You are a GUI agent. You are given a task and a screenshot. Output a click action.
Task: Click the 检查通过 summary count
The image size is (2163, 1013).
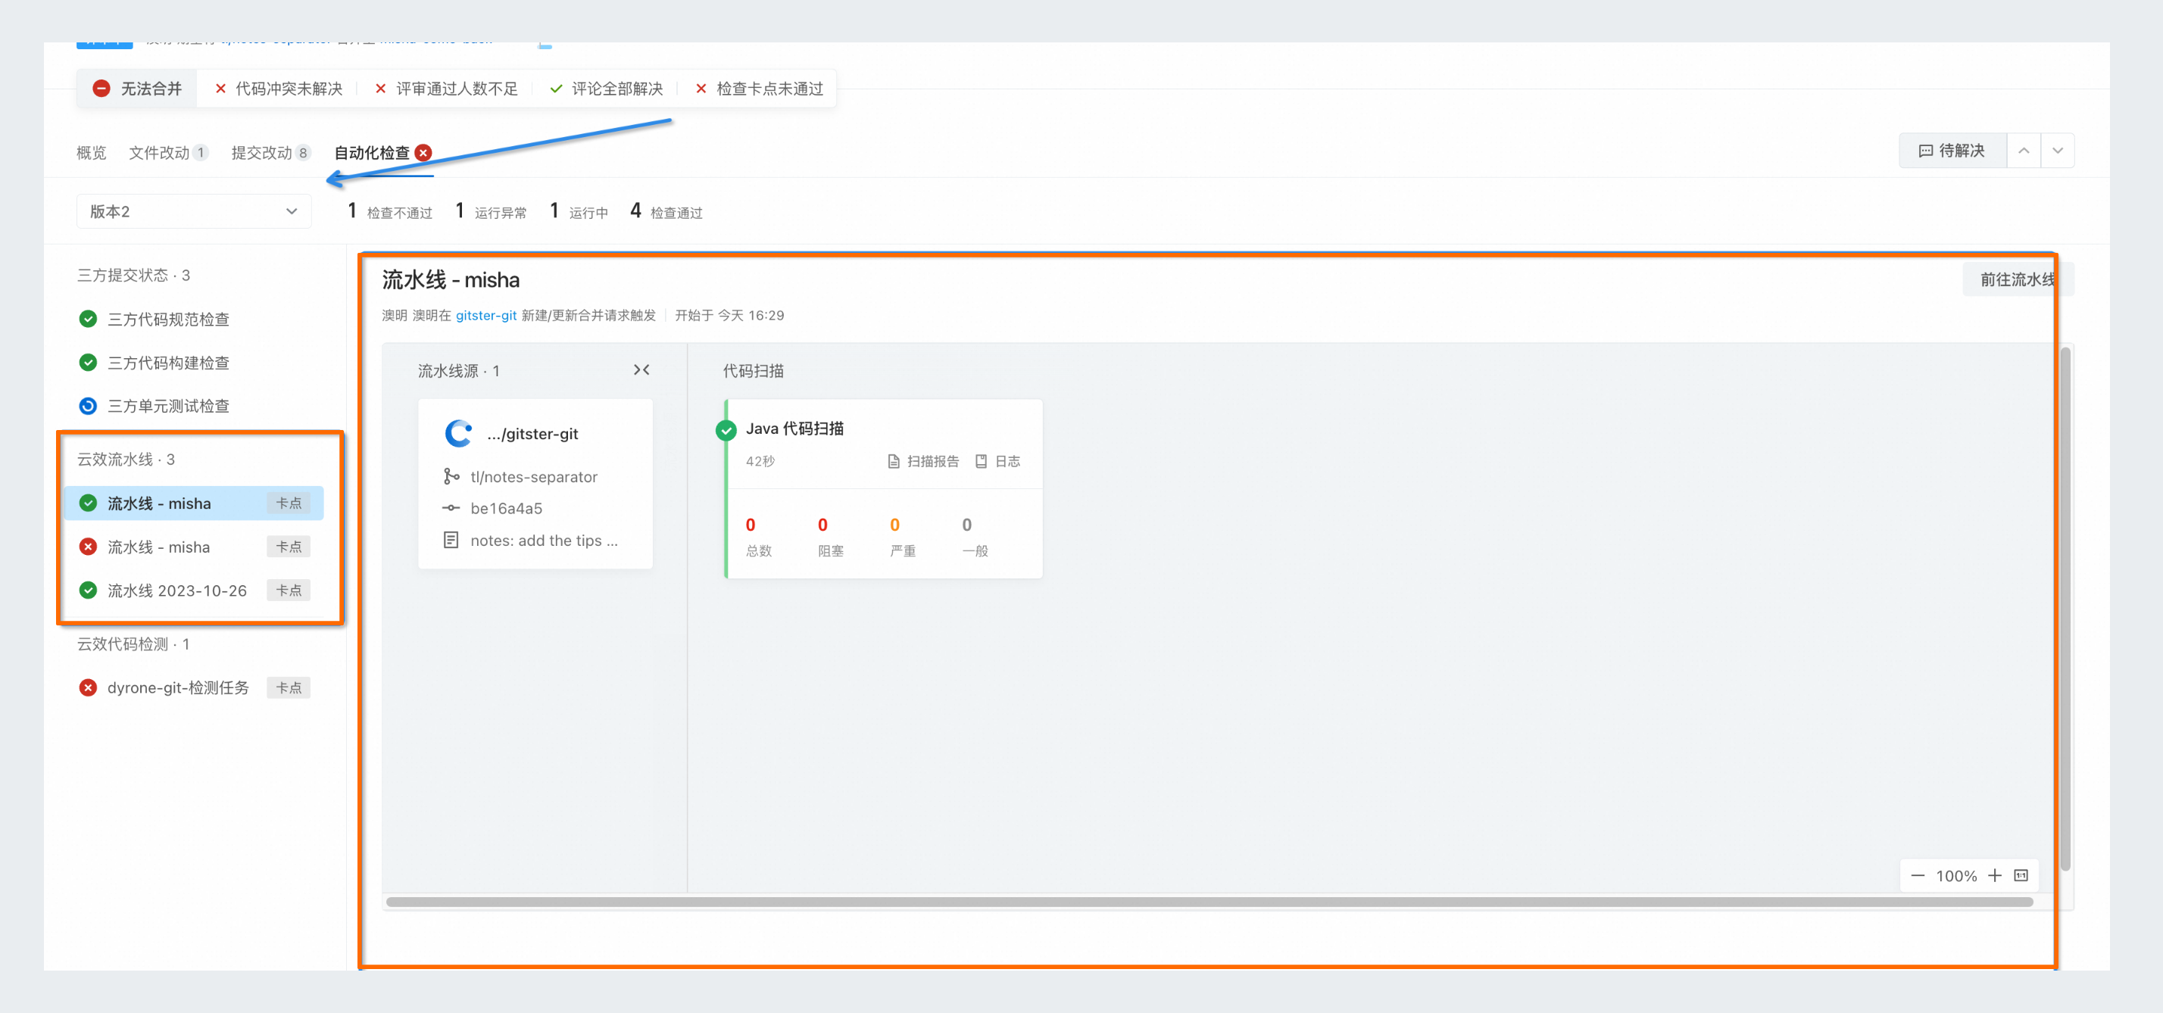pos(666,211)
